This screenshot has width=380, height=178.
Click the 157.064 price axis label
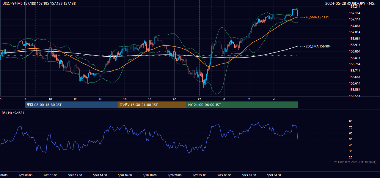tap(355, 26)
